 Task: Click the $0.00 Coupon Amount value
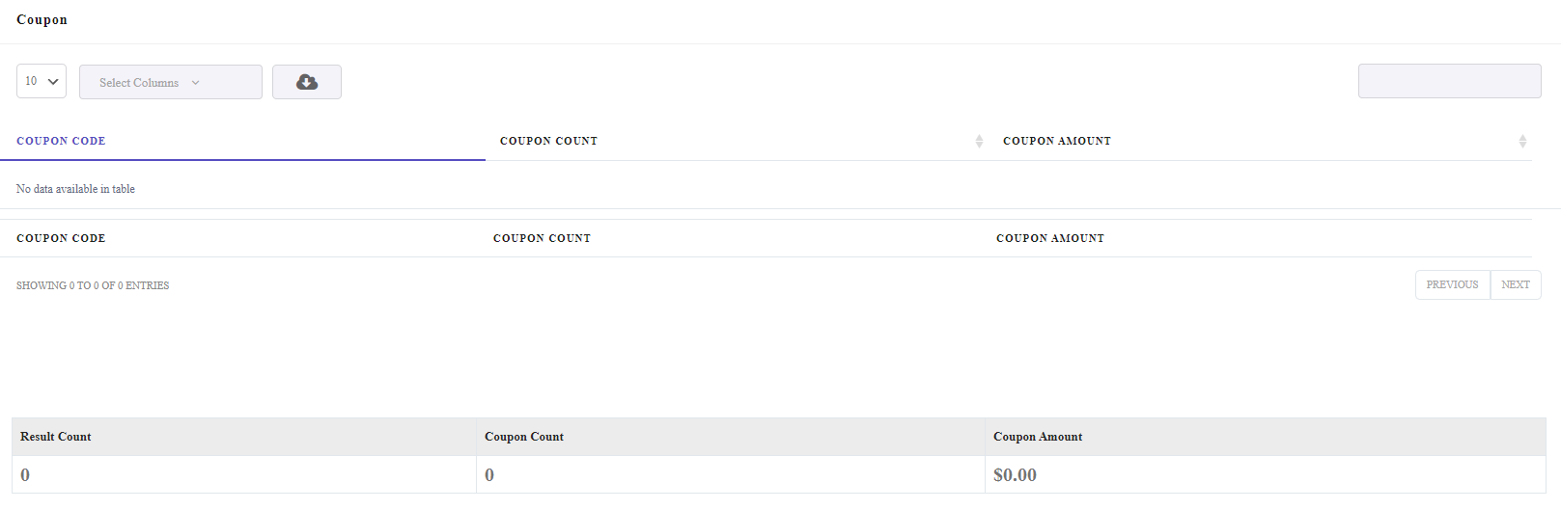[1015, 475]
